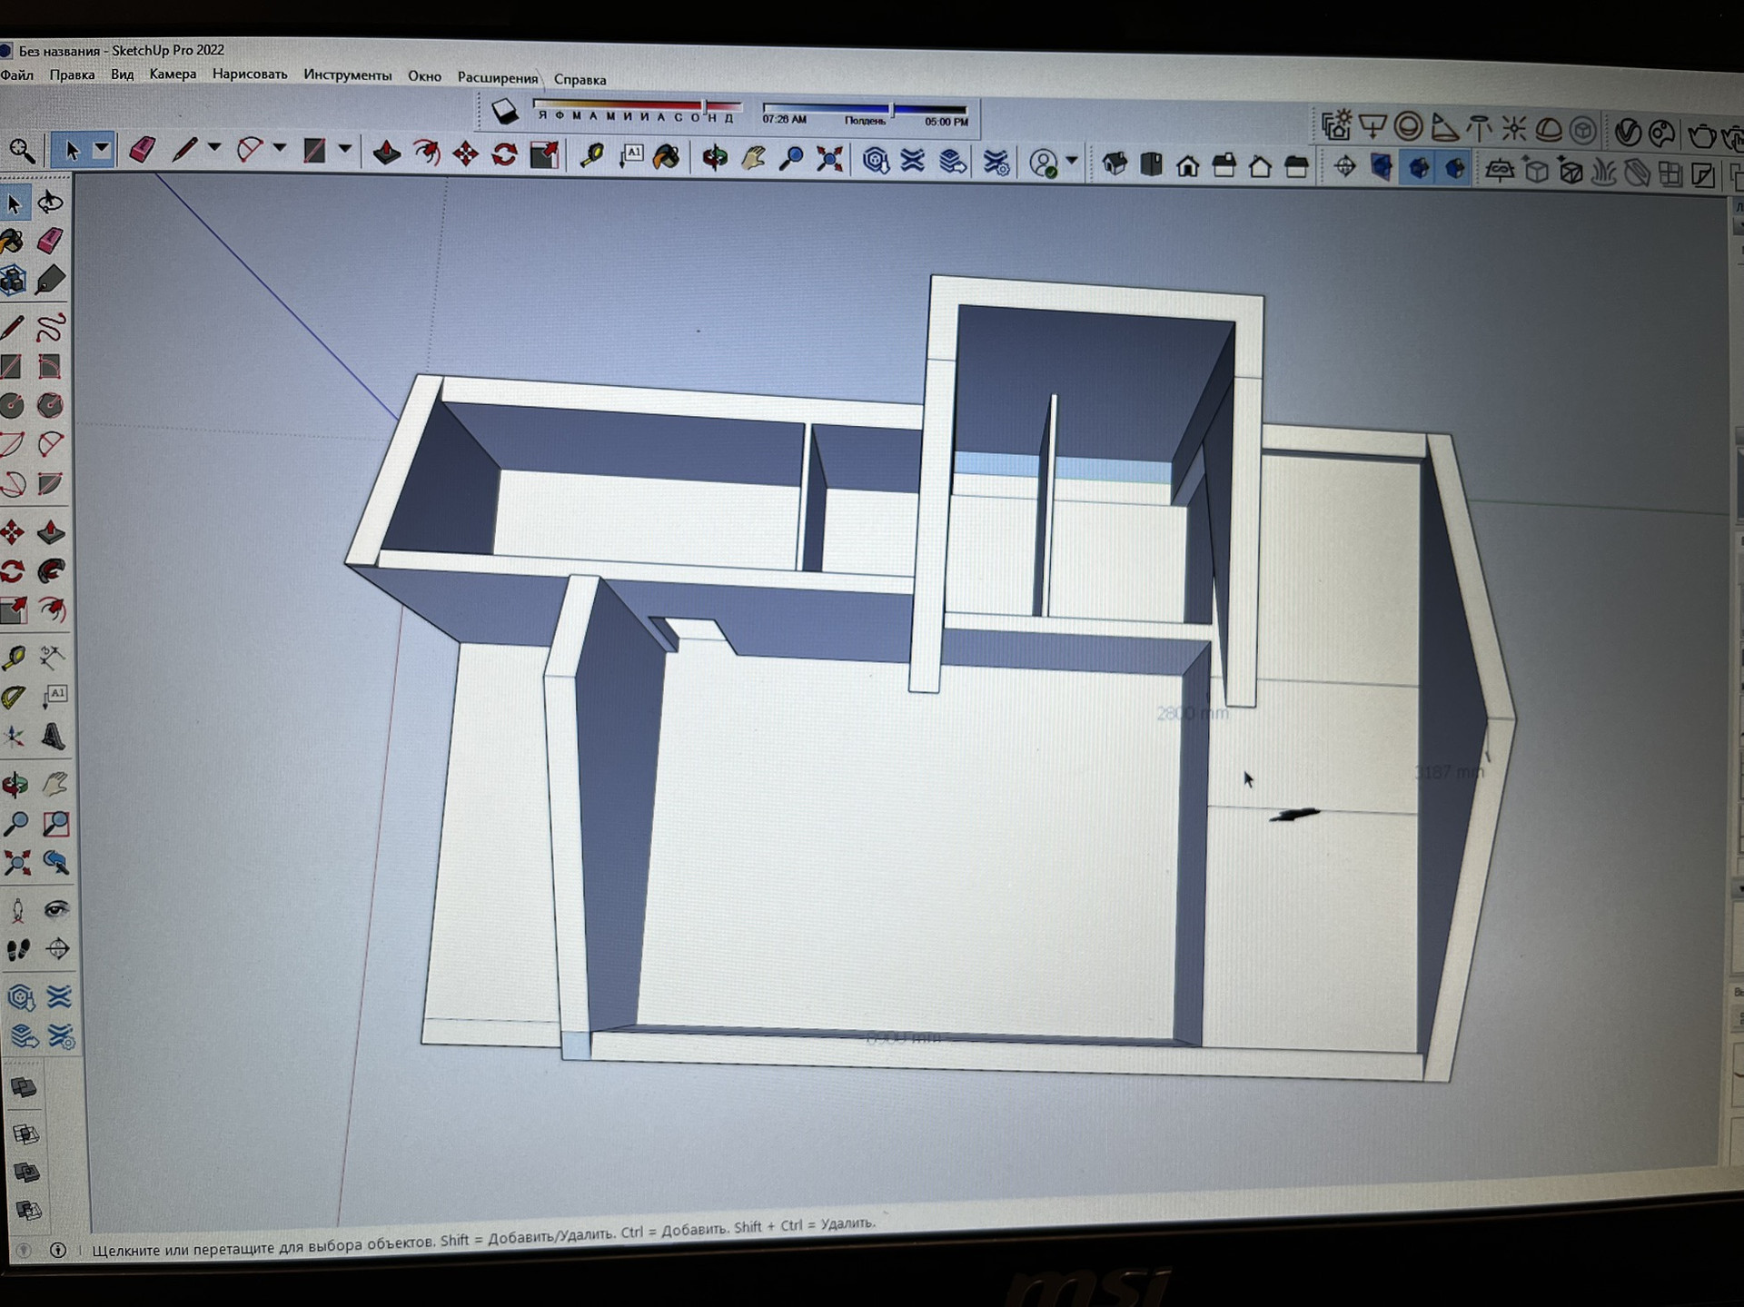Viewport: 1744px width, 1307px height.
Task: Expand the account sign-in dropdown arrow
Action: pyautogui.click(x=1072, y=162)
